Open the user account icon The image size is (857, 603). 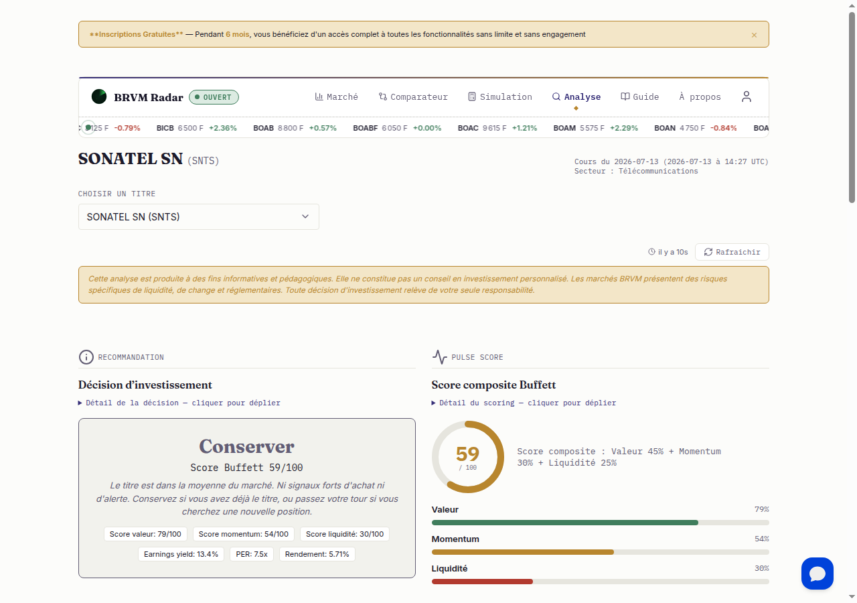[747, 97]
